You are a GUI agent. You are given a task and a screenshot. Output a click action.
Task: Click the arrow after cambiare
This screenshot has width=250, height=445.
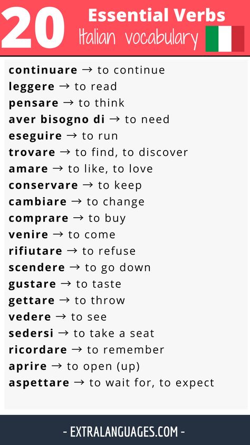[76, 201]
